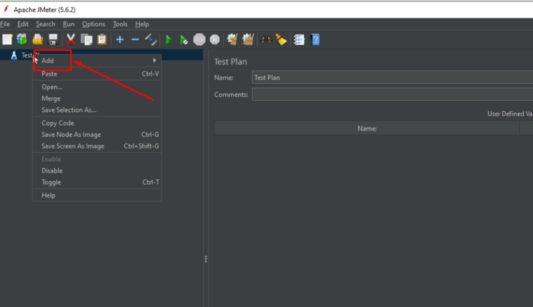Click the Expand All plus icon
The width and height of the screenshot is (533, 307).
pyautogui.click(x=120, y=39)
